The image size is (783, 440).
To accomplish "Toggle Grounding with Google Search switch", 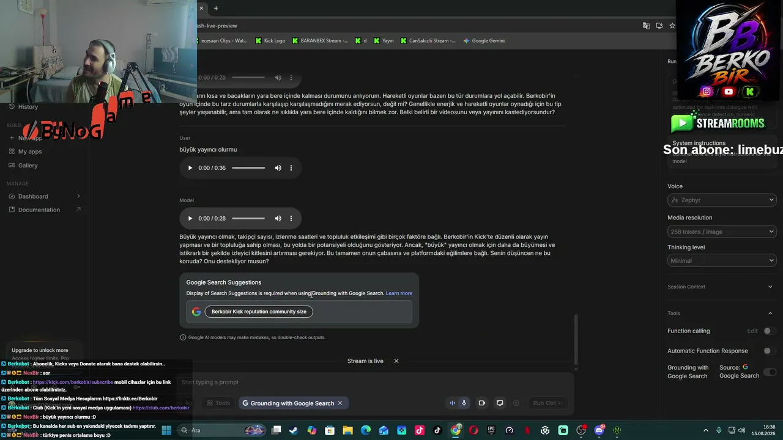I will point(770,372).
